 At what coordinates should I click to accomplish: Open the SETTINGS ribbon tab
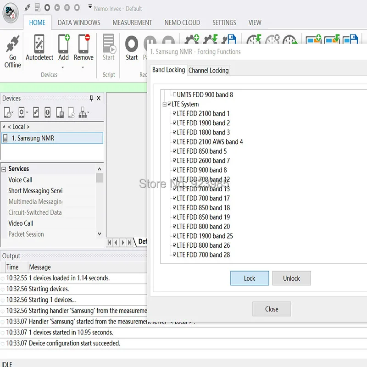point(224,22)
